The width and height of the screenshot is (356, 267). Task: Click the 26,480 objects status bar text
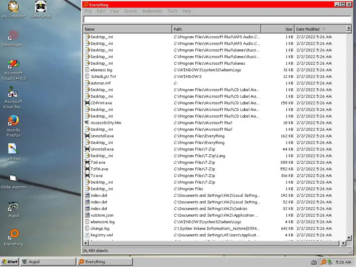click(95, 251)
